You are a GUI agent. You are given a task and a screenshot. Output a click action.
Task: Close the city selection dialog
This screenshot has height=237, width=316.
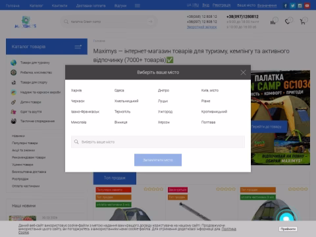pos(243,72)
